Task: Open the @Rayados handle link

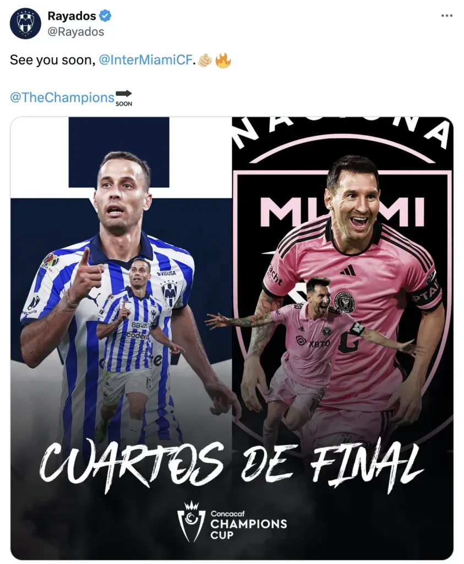Action: coord(75,31)
